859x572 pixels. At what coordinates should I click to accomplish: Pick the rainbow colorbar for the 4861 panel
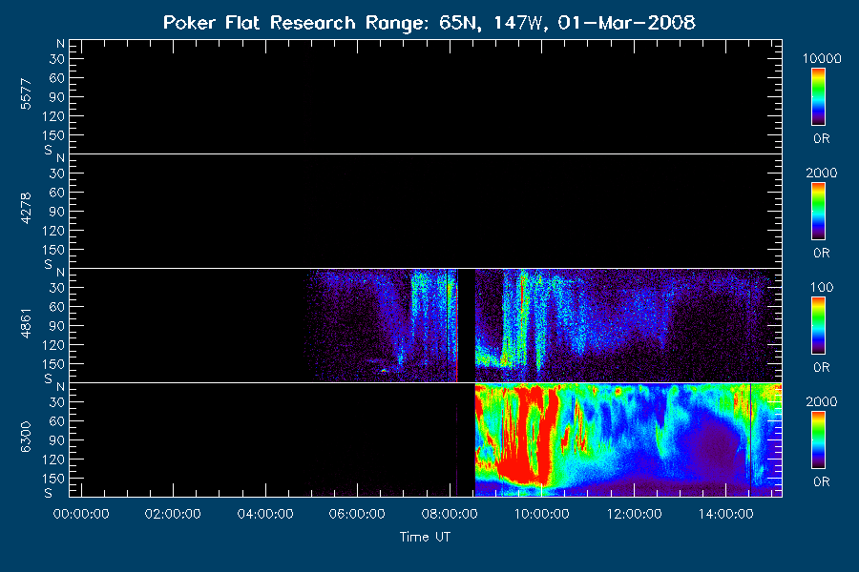[819, 326]
